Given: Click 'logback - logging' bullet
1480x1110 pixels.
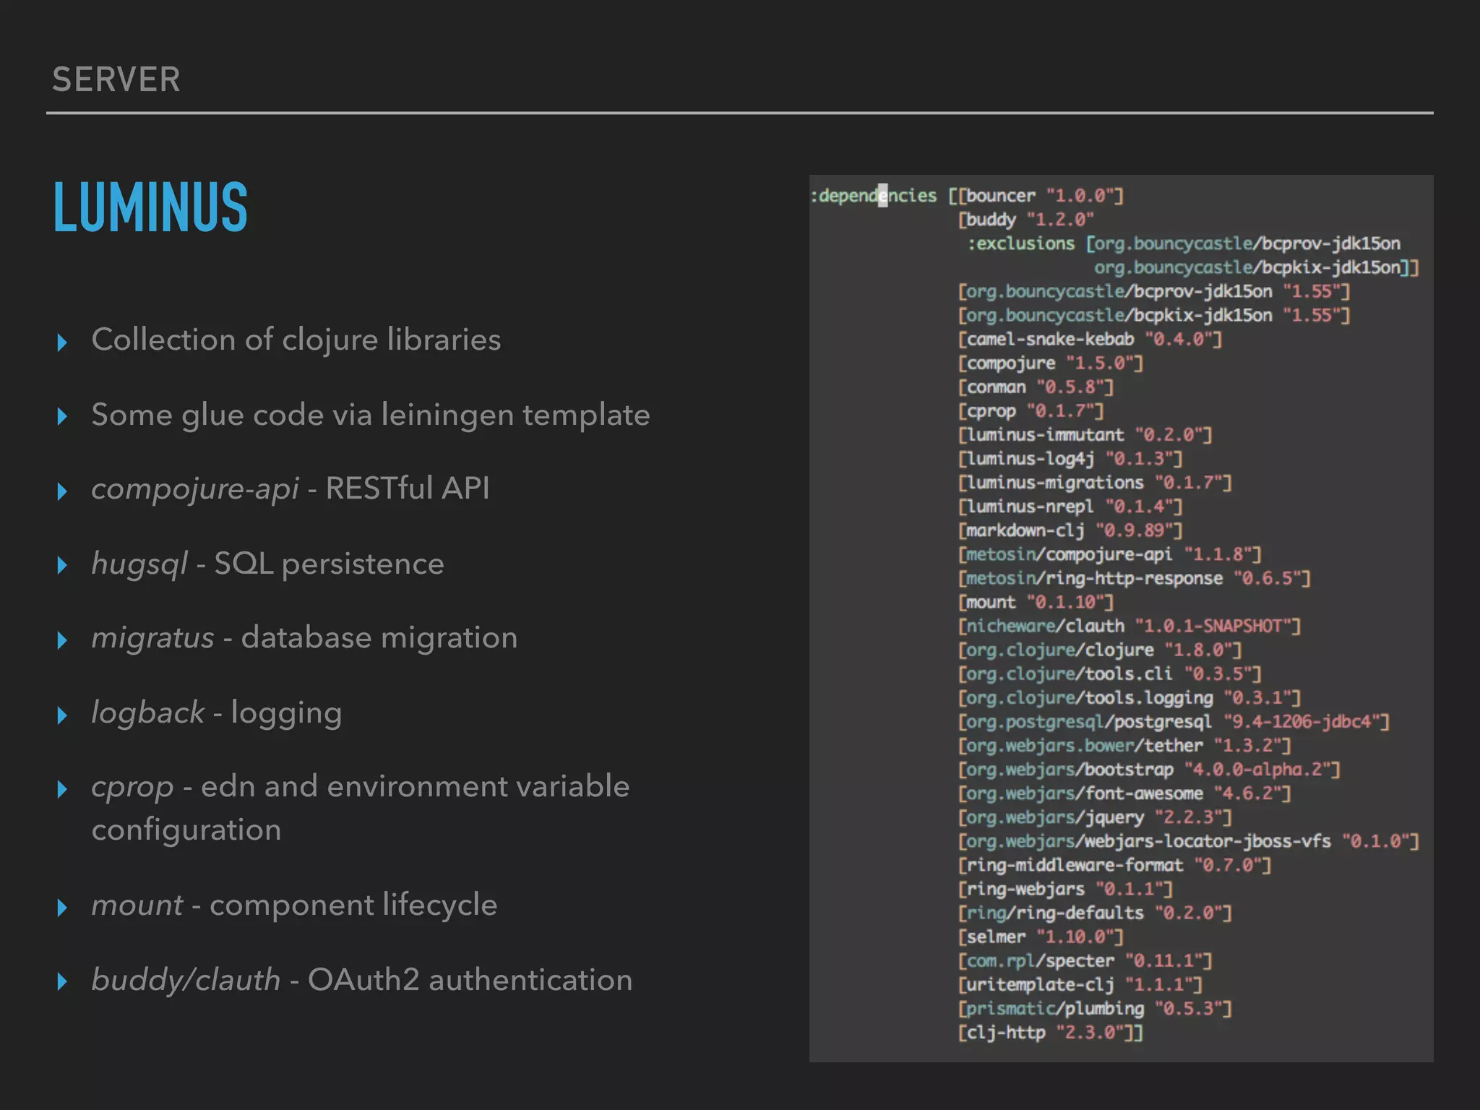Looking at the screenshot, I should pyautogui.click(x=217, y=713).
